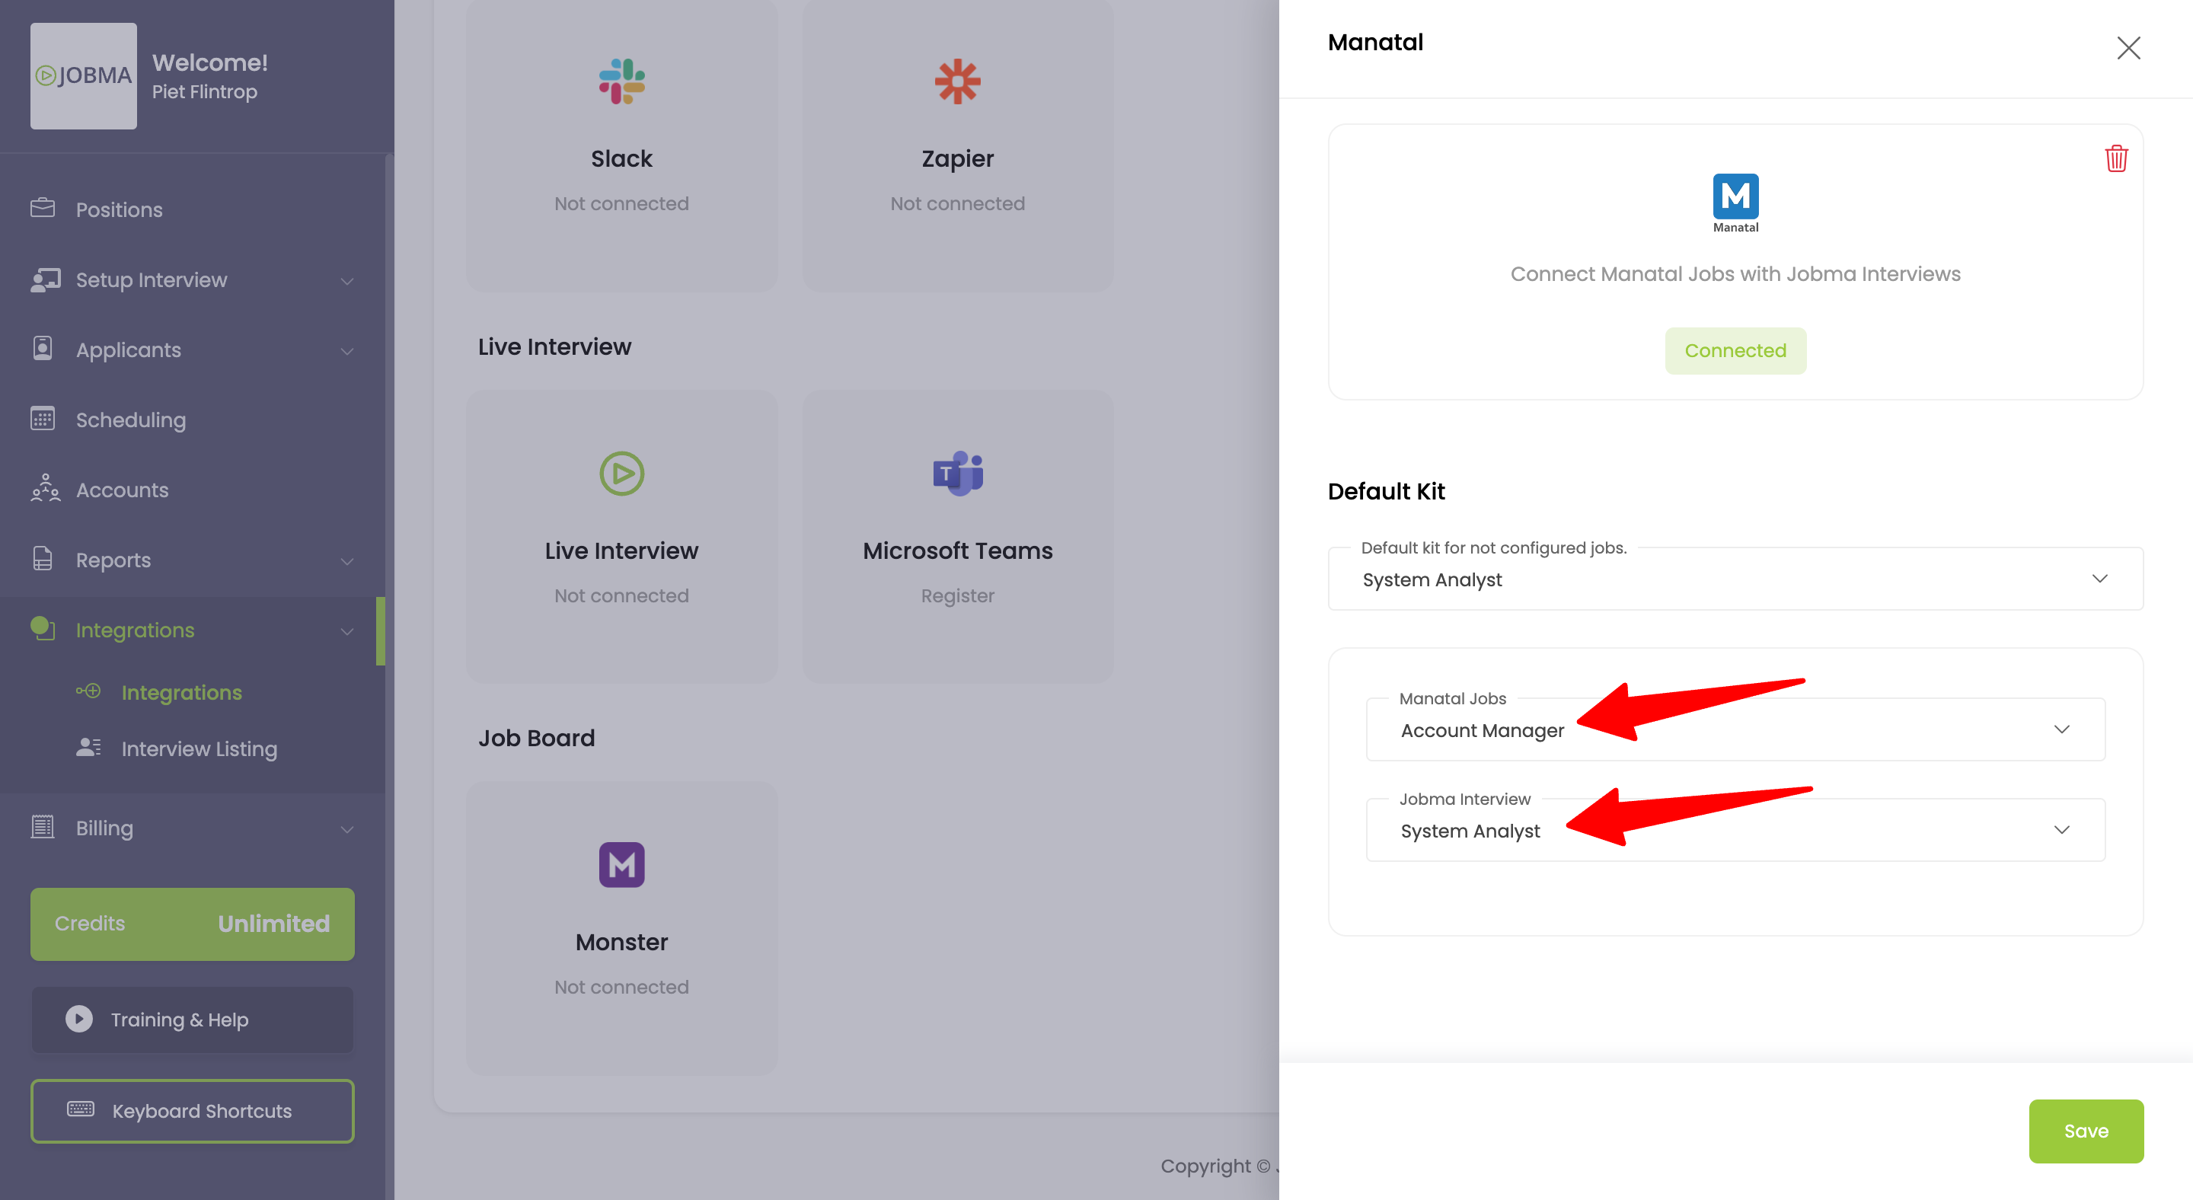This screenshot has height=1200, width=2193.
Task: Click the Integrations sidebar icon
Action: (x=43, y=628)
